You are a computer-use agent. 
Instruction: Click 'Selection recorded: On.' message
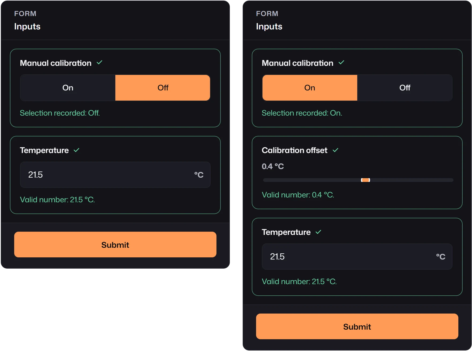tap(302, 113)
